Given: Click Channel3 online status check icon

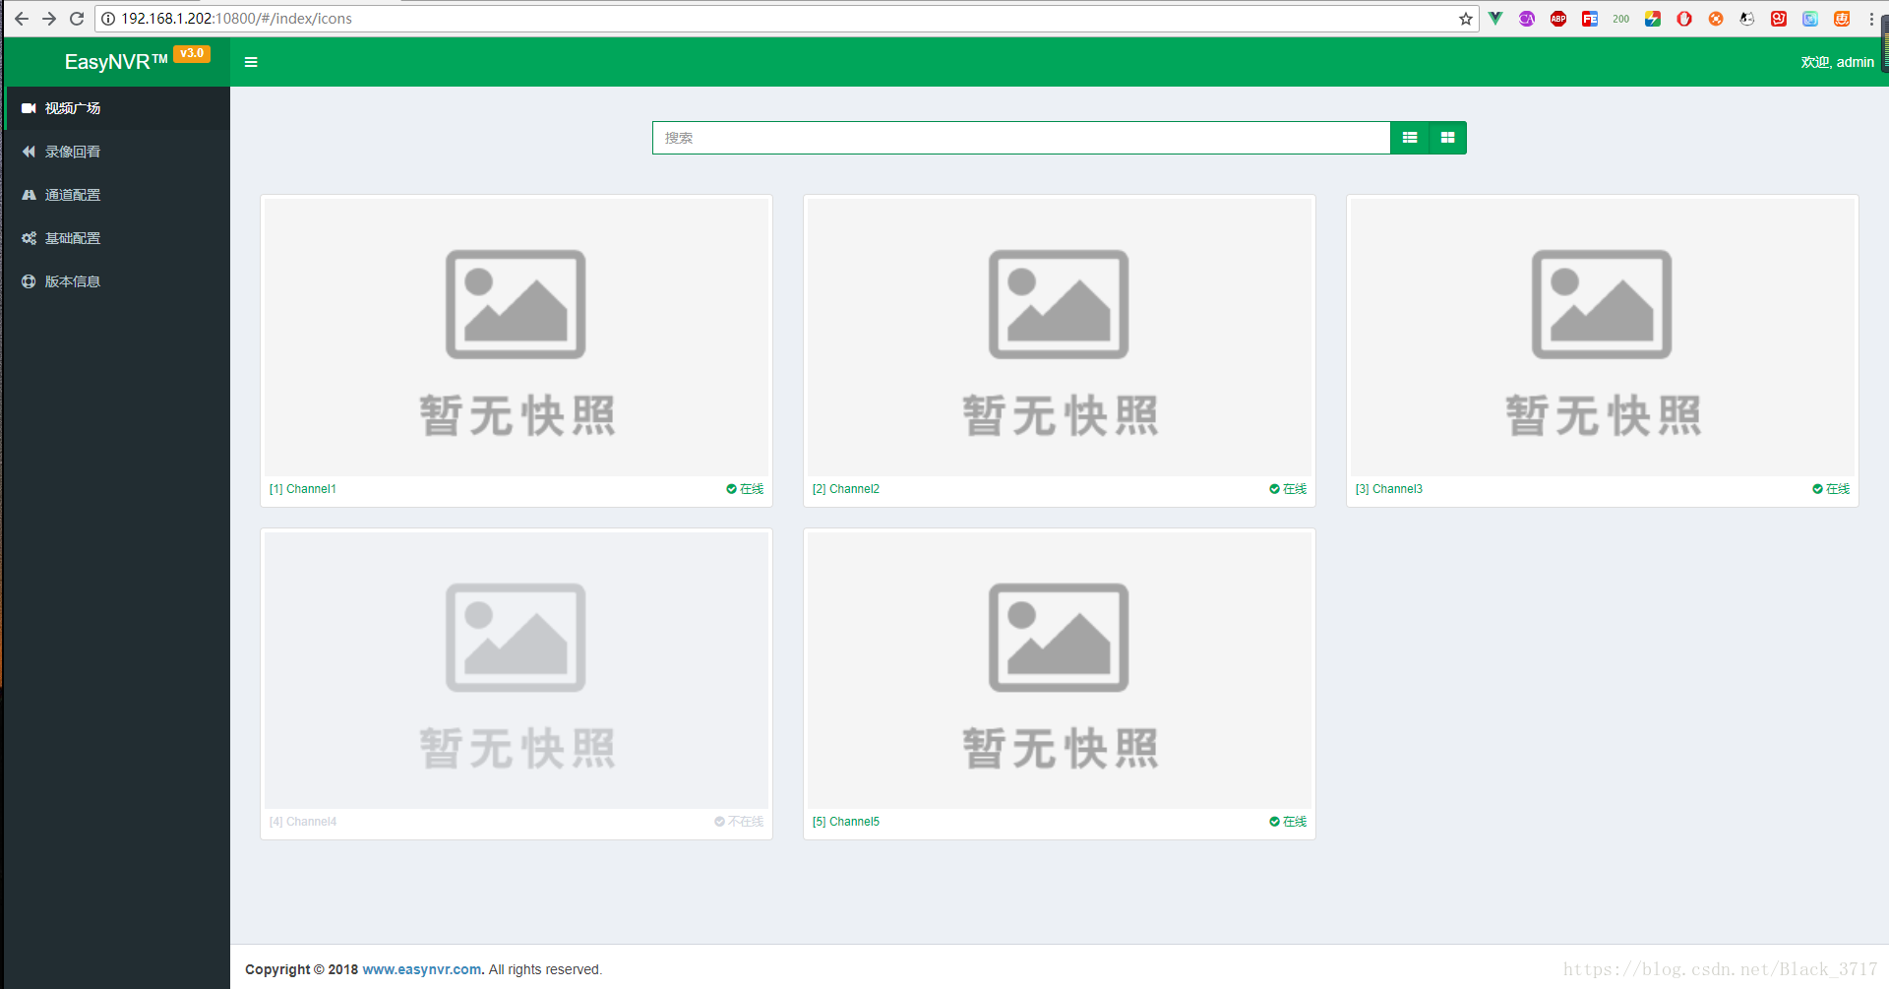Looking at the screenshot, I should coord(1817,489).
